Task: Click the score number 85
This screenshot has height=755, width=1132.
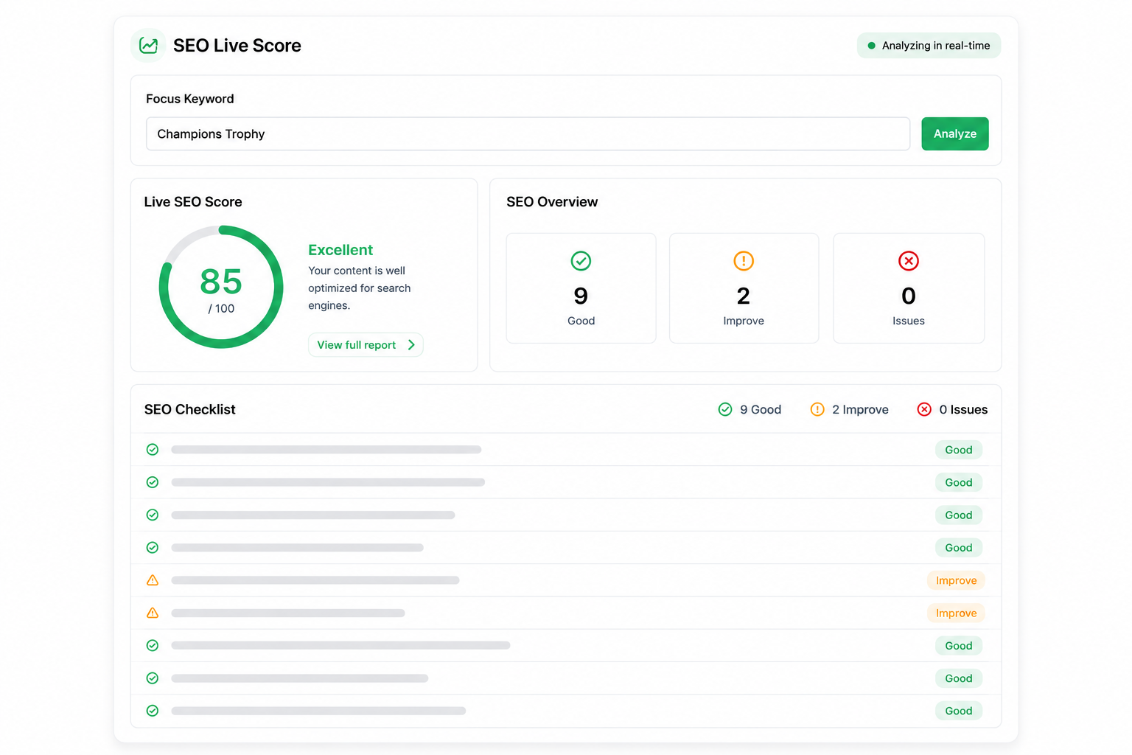Action: coord(221,282)
